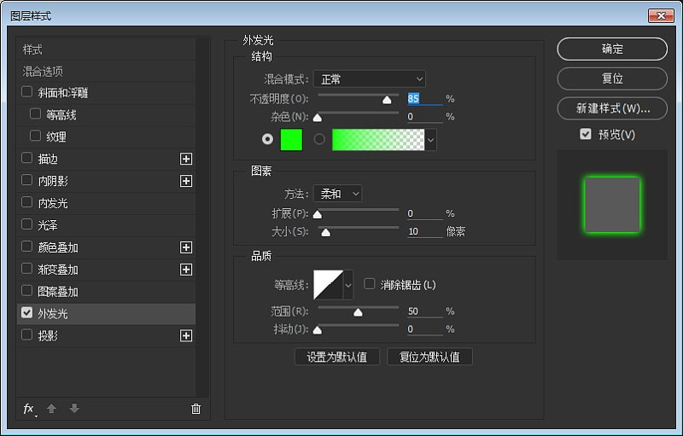Select the solid color radio button

267,139
